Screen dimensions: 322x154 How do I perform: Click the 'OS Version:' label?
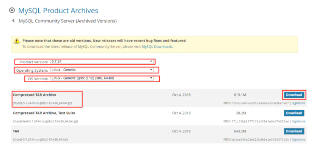coord(38,79)
